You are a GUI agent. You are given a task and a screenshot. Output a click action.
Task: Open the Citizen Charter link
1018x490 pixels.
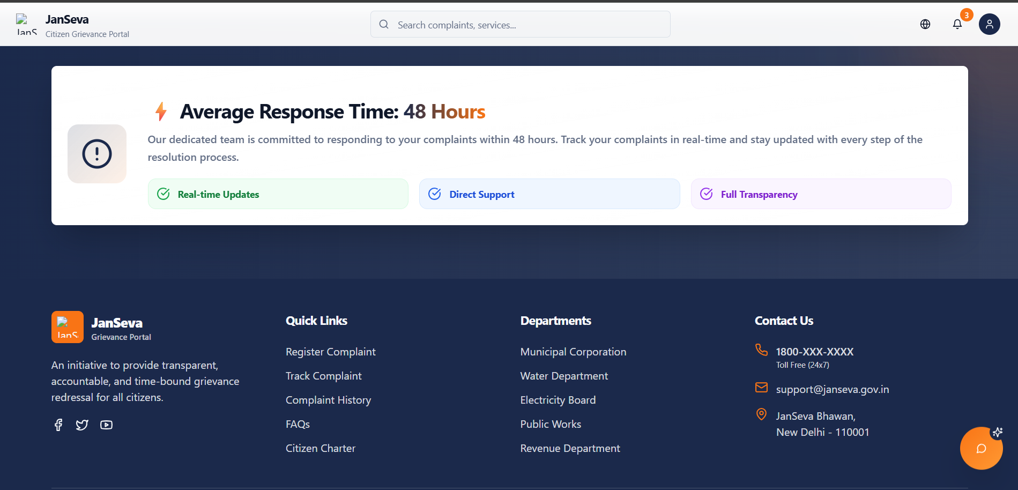click(320, 448)
